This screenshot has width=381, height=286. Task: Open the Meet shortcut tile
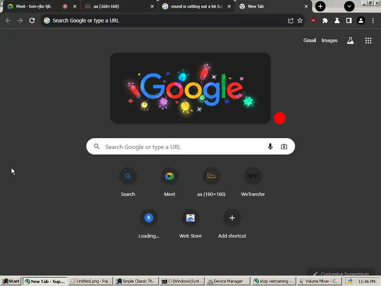tap(170, 182)
